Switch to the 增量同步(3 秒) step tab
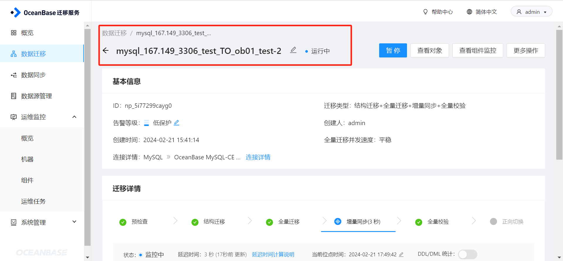This screenshot has width=563, height=261. pyautogui.click(x=363, y=222)
